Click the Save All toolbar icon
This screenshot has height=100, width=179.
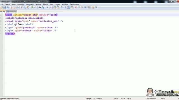pyautogui.click(x=8, y=7)
